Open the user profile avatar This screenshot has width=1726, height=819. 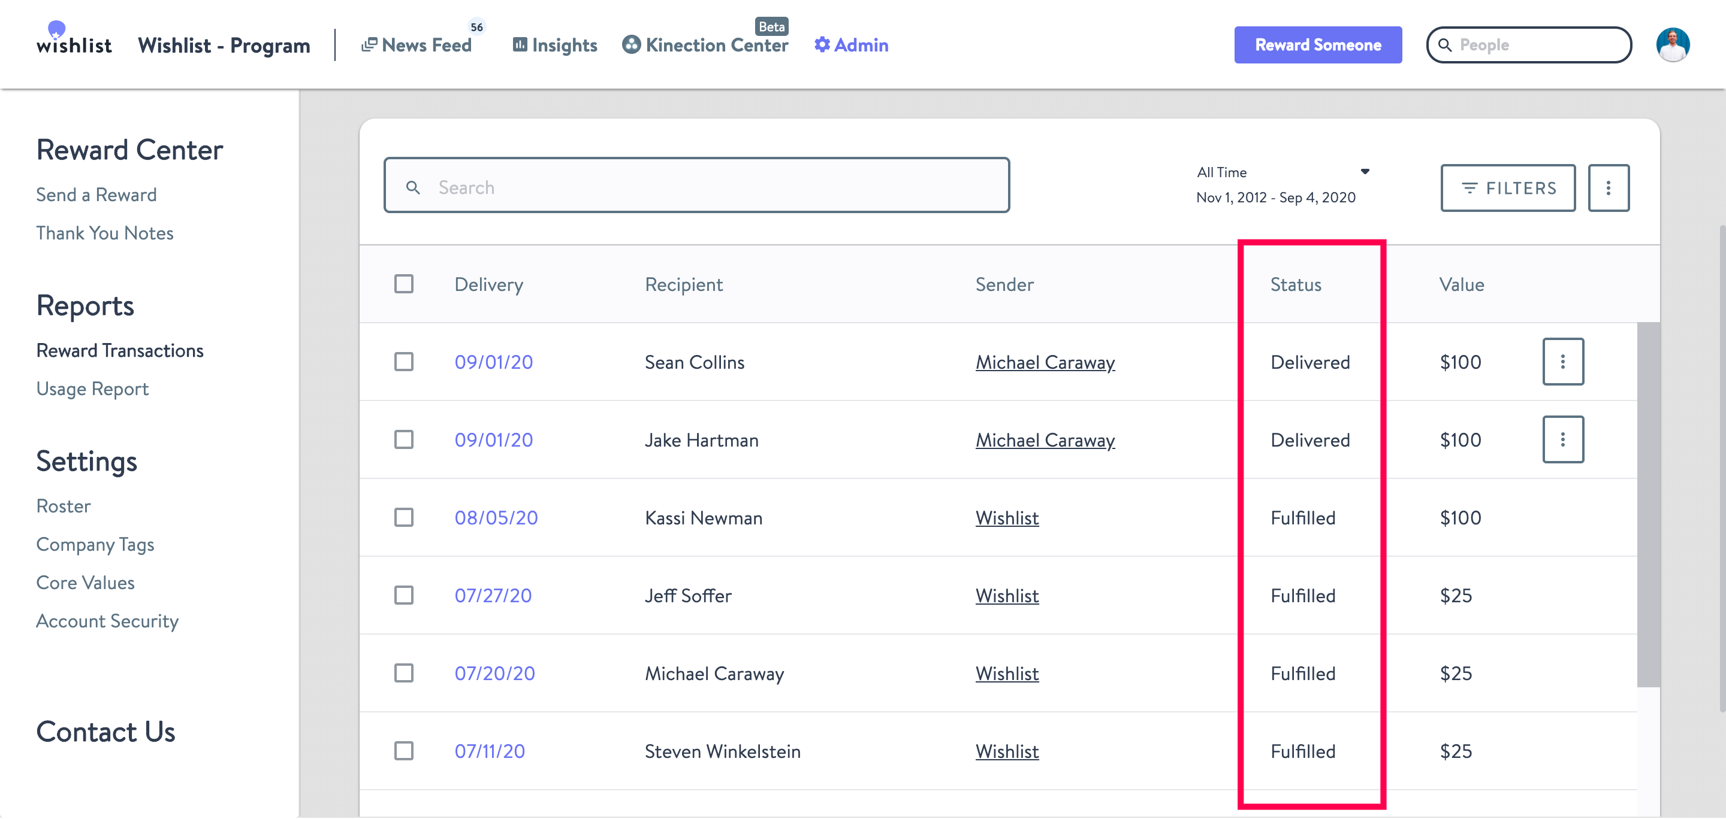point(1673,45)
